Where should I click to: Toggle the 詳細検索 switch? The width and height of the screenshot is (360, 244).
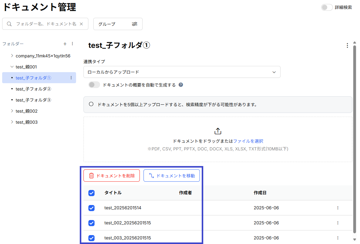[x=327, y=7]
